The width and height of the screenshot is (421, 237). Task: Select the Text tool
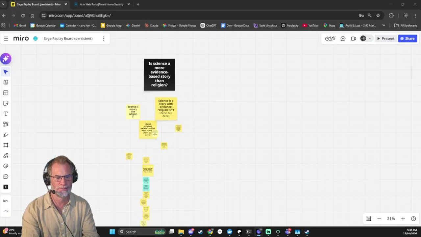pyautogui.click(x=6, y=114)
